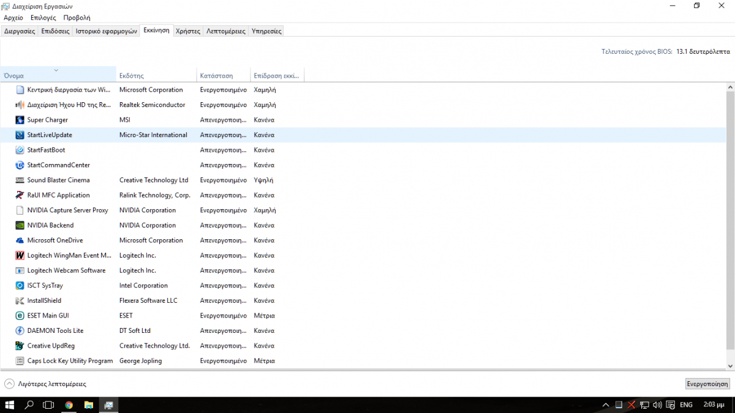The width and height of the screenshot is (735, 413).
Task: Click the ESET Main GUI icon
Action: tap(20, 316)
